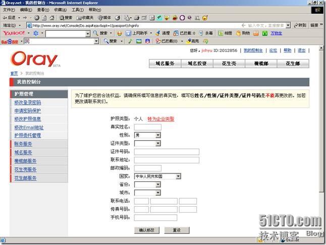
Task: Open the 工具(T) menu
Action: [x=78, y=10]
